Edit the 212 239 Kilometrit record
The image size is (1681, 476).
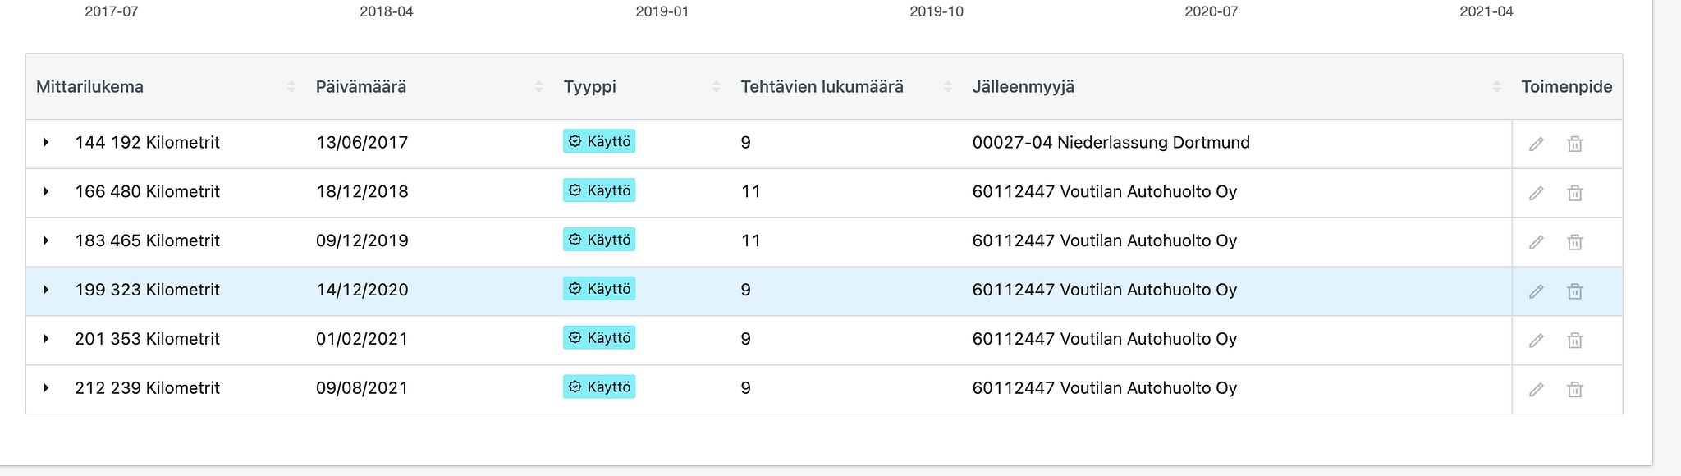coord(1536,391)
